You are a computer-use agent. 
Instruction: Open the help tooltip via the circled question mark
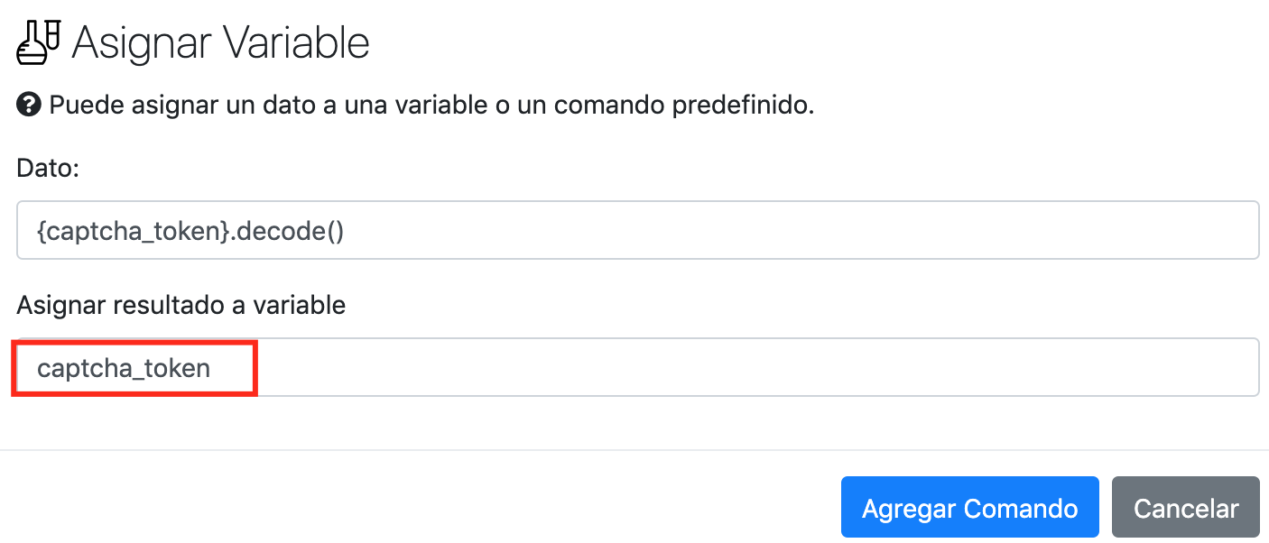[x=28, y=105]
